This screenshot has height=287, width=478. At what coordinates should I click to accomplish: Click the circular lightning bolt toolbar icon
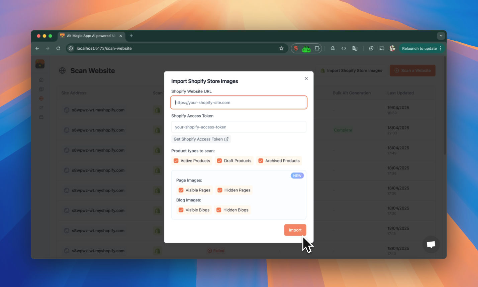[371, 48]
